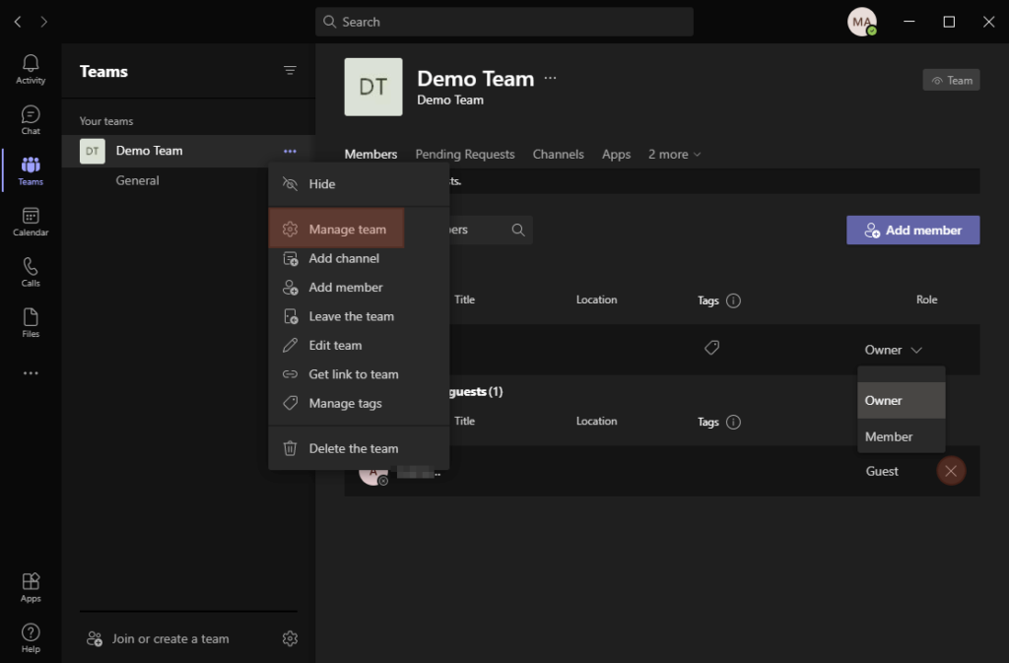Open Help in the sidebar
Screen dimensions: 1009x663
[31, 638]
